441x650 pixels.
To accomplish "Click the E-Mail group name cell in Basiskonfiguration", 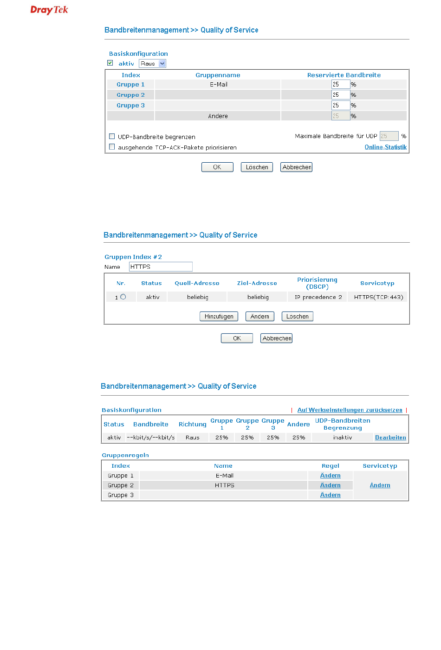I will click(218, 85).
